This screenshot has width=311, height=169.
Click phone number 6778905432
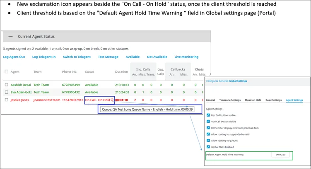pyautogui.click(x=71, y=92)
